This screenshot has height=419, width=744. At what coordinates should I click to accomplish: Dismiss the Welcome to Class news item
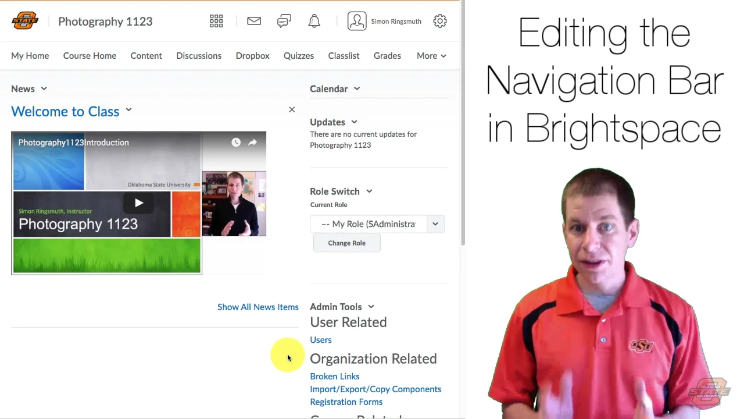292,109
